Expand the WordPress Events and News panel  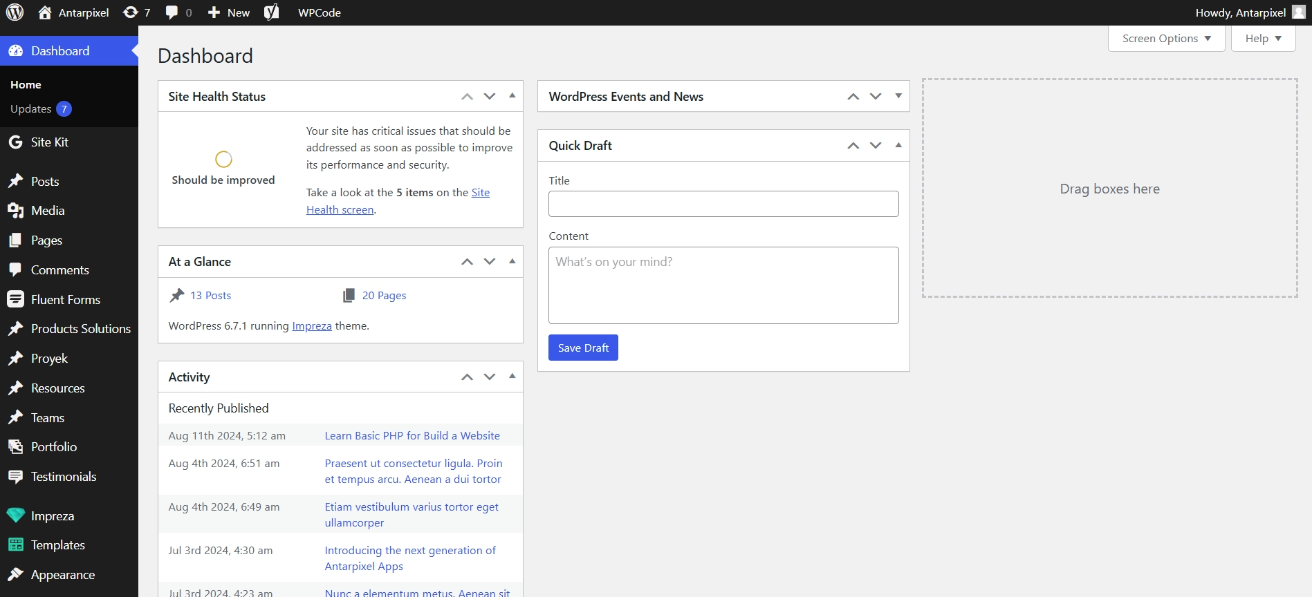pyautogui.click(x=898, y=96)
